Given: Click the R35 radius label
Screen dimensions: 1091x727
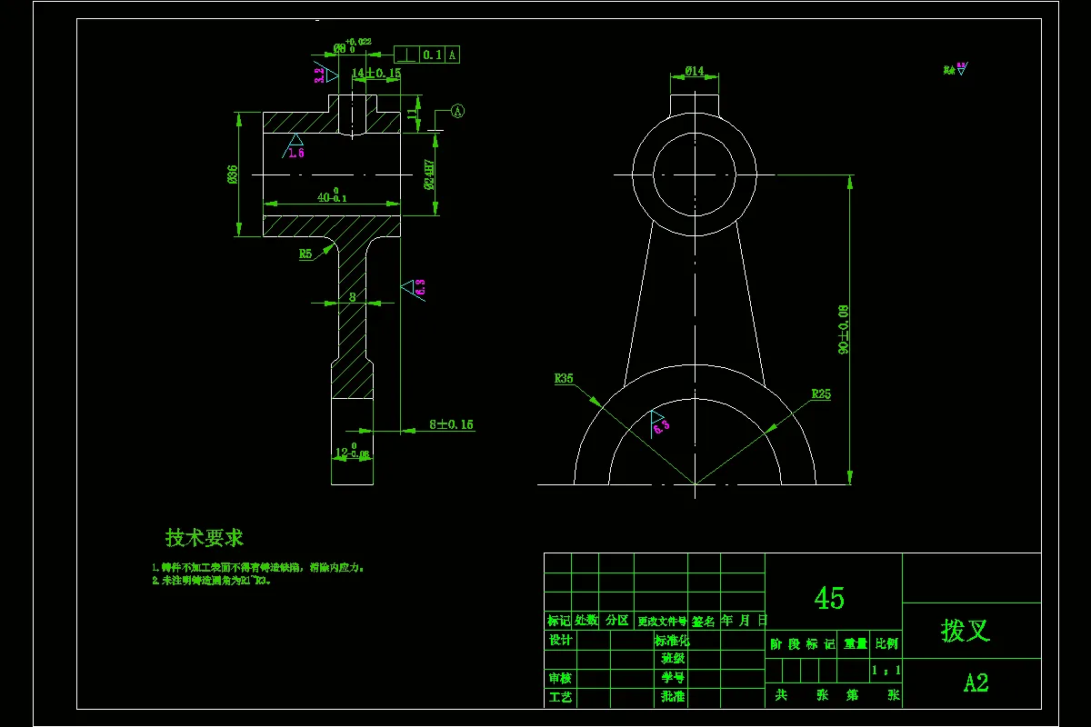Looking at the screenshot, I should 564,377.
